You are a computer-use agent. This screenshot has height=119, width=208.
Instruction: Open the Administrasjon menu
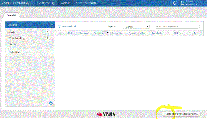86,3
